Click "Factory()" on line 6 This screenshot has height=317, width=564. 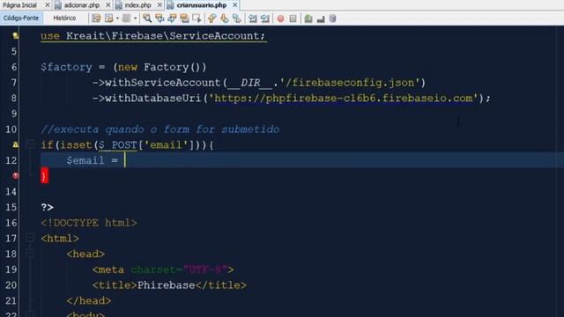coord(175,67)
